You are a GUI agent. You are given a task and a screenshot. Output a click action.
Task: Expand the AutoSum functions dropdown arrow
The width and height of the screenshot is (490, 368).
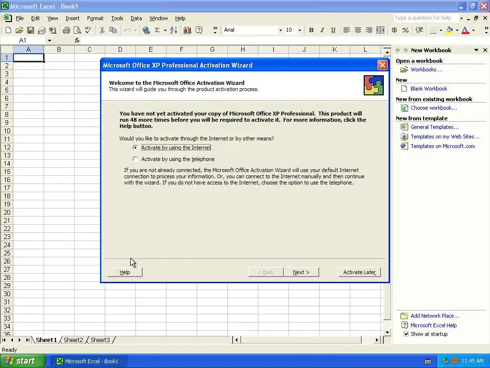165,30
